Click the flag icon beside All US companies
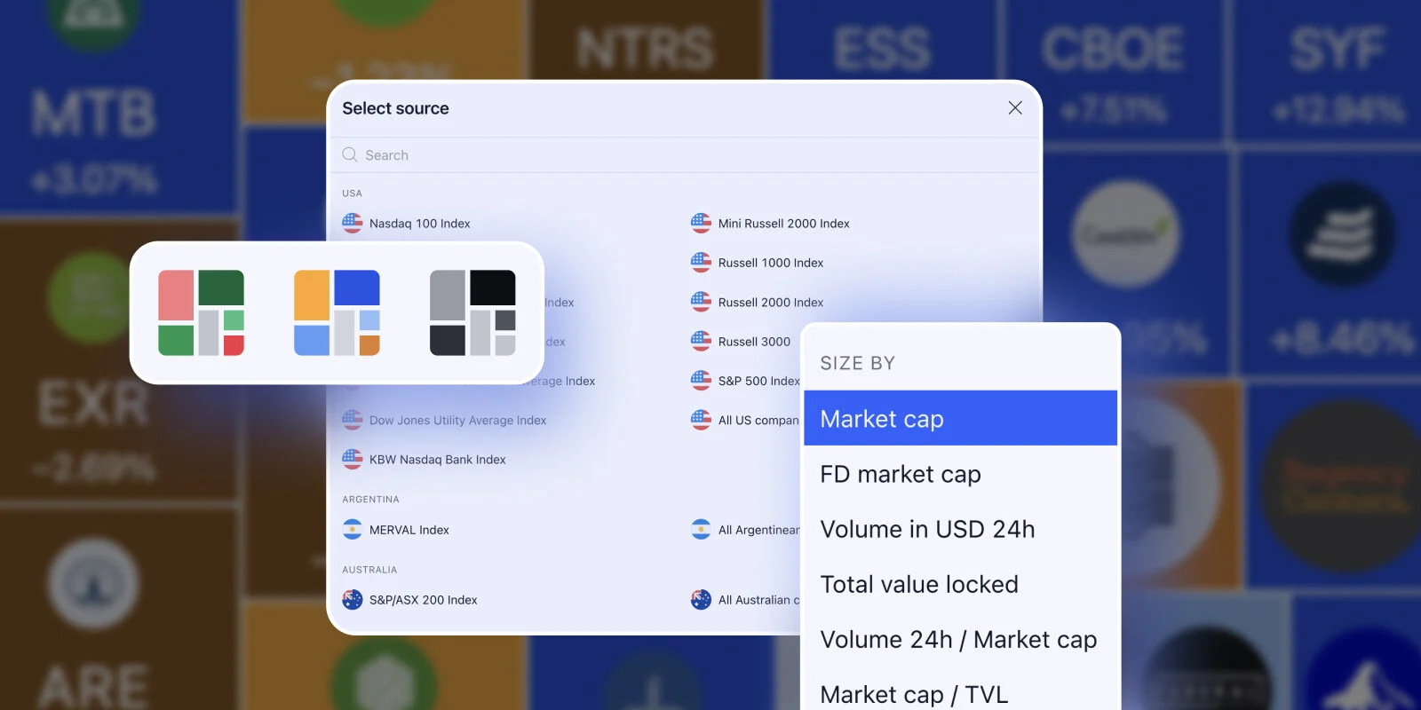This screenshot has height=710, width=1421. click(701, 420)
